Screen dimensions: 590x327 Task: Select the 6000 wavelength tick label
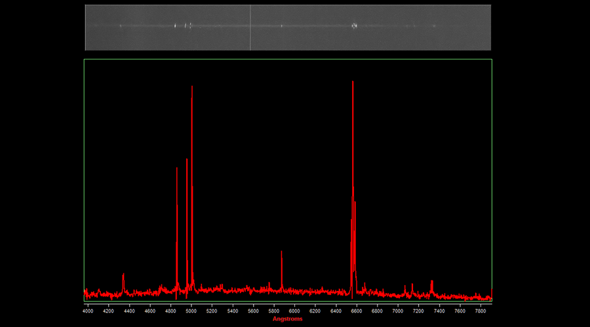click(294, 311)
